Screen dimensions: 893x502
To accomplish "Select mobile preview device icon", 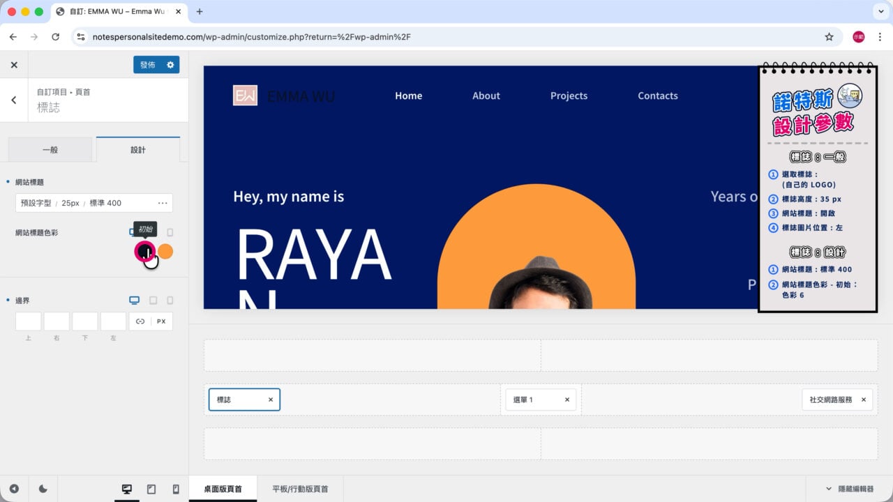I will (175, 489).
